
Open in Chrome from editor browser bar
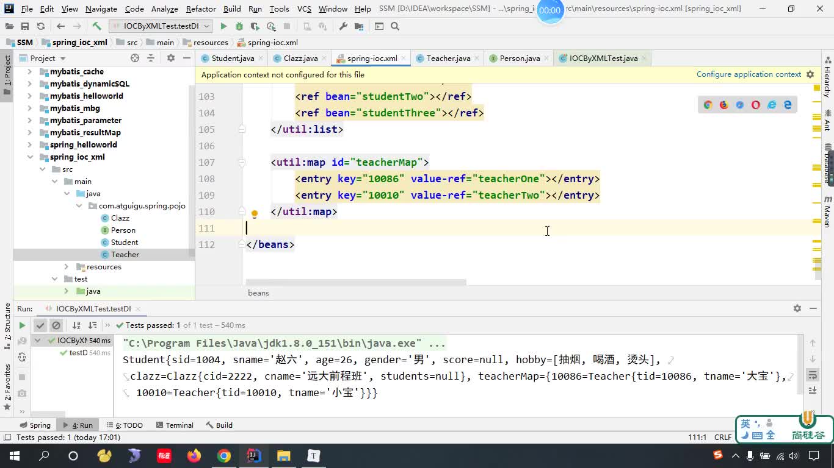[x=708, y=105]
